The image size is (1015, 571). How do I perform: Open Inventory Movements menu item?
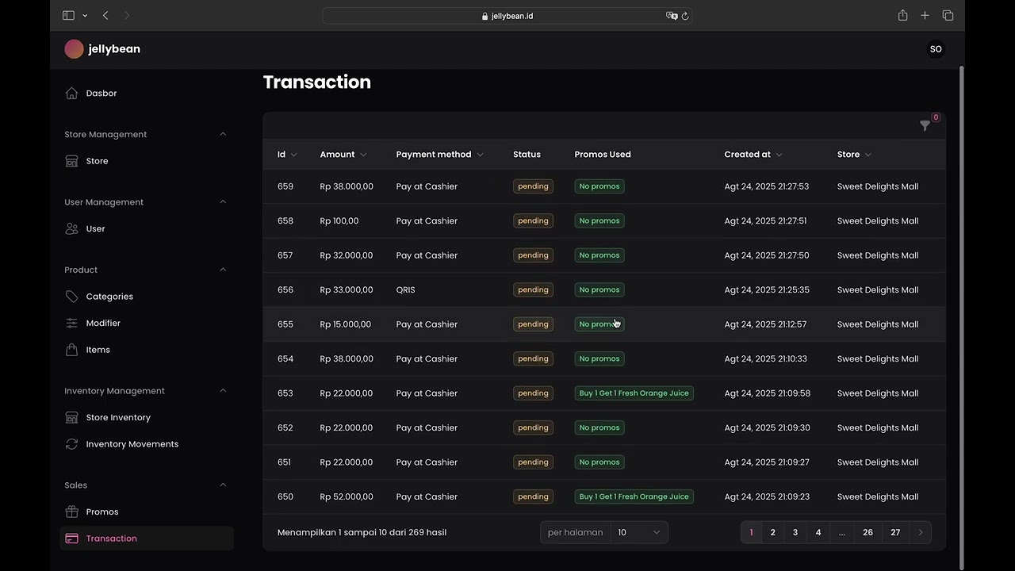tap(147, 444)
